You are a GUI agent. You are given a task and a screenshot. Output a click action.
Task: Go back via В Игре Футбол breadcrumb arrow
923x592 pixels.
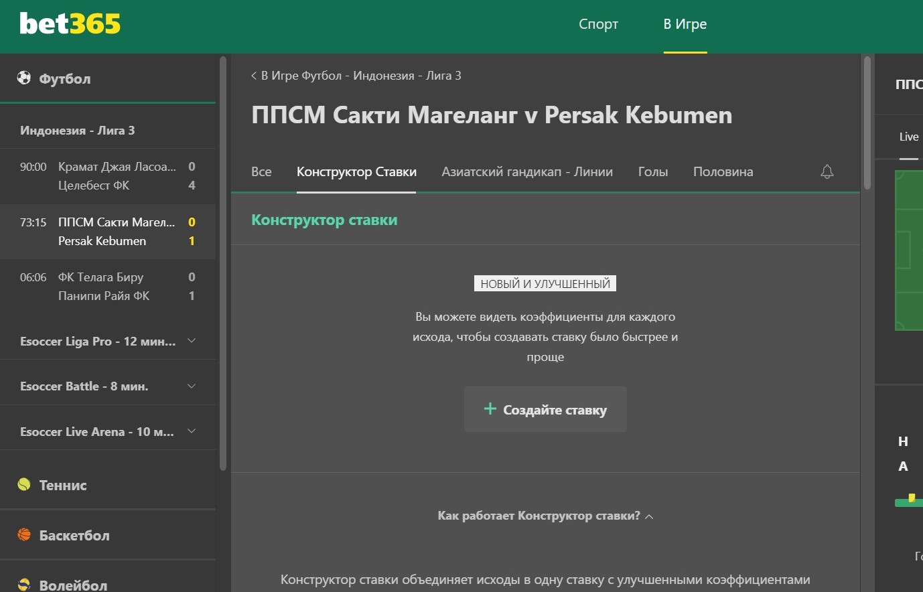254,76
